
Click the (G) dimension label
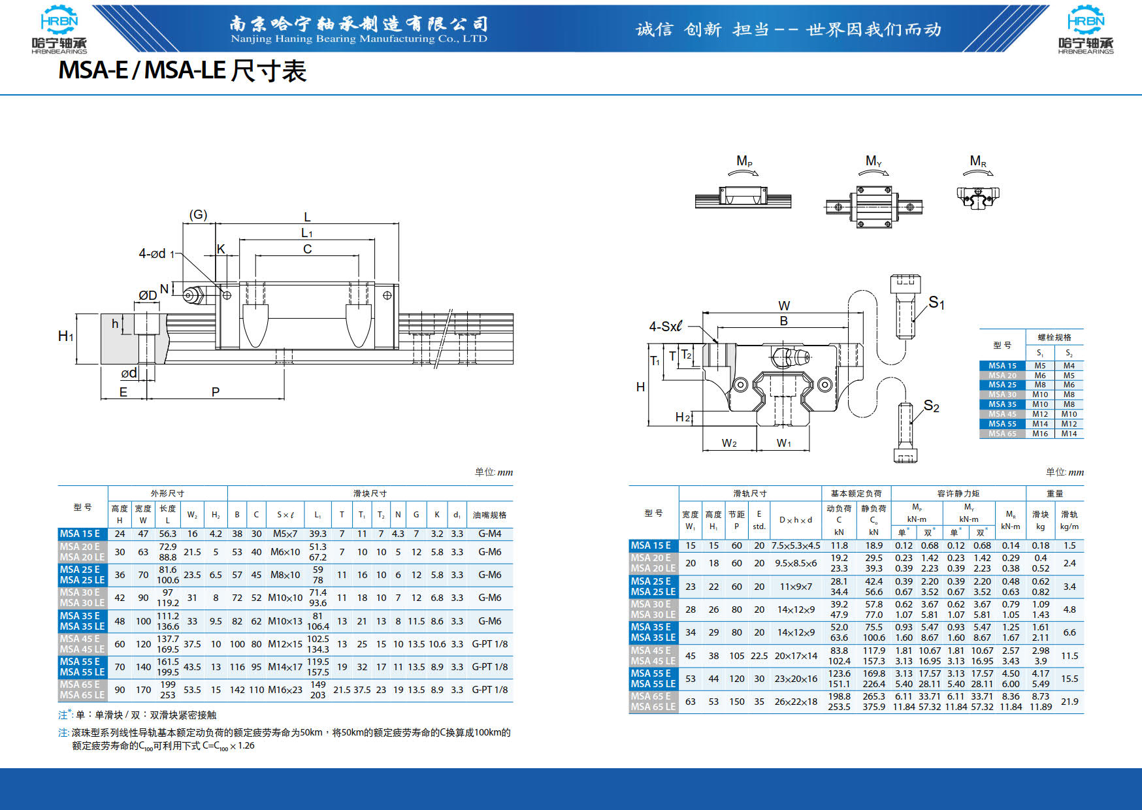click(x=198, y=214)
